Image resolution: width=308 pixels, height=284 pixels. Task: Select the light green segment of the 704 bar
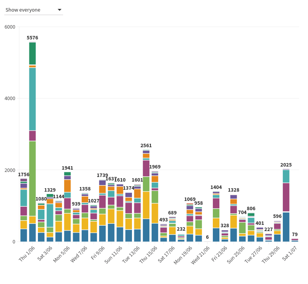coord(242,228)
